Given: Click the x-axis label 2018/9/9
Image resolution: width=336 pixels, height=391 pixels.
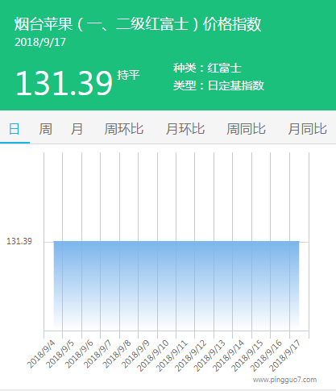Looking at the screenshot, I should coord(136,354).
